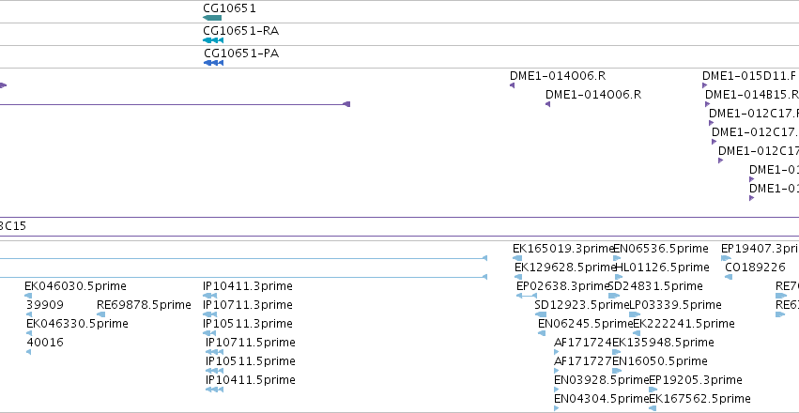Select the 40016 feature label

[45, 343]
